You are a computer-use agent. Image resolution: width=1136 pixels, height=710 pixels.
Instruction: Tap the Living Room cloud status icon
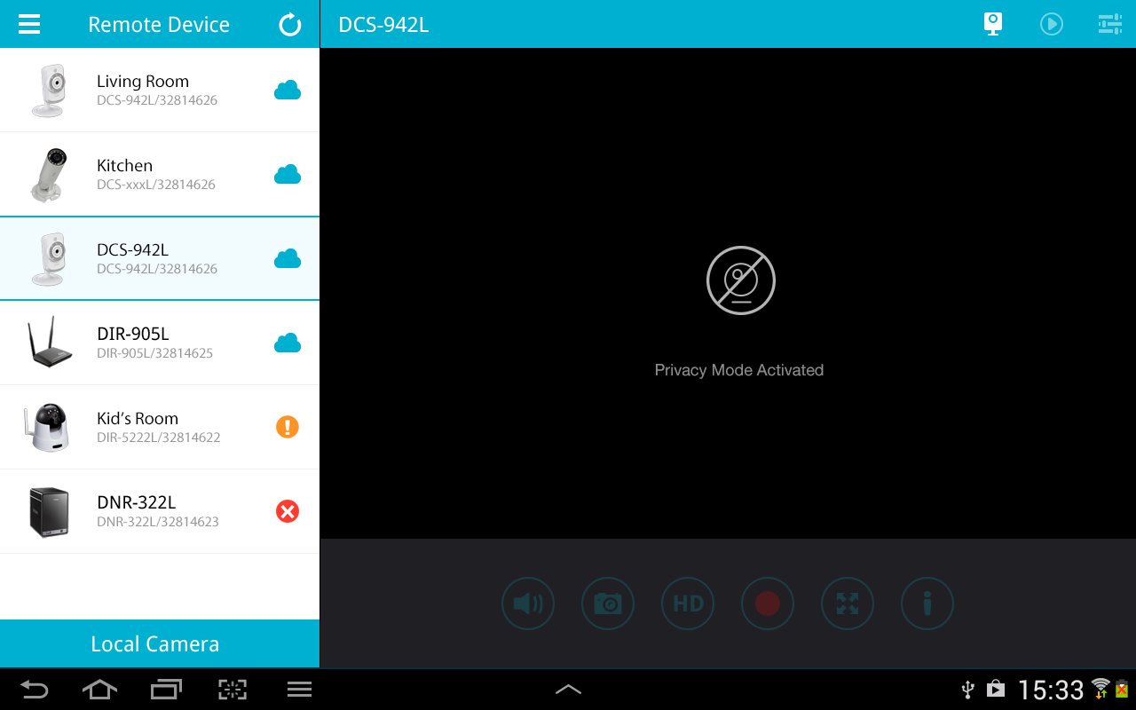tap(288, 90)
